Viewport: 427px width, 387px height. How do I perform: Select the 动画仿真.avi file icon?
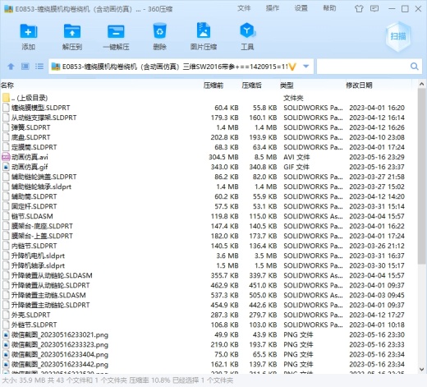pyautogui.click(x=6, y=157)
